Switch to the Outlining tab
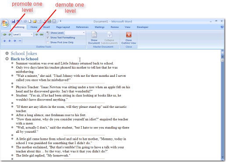 coord(19,27)
